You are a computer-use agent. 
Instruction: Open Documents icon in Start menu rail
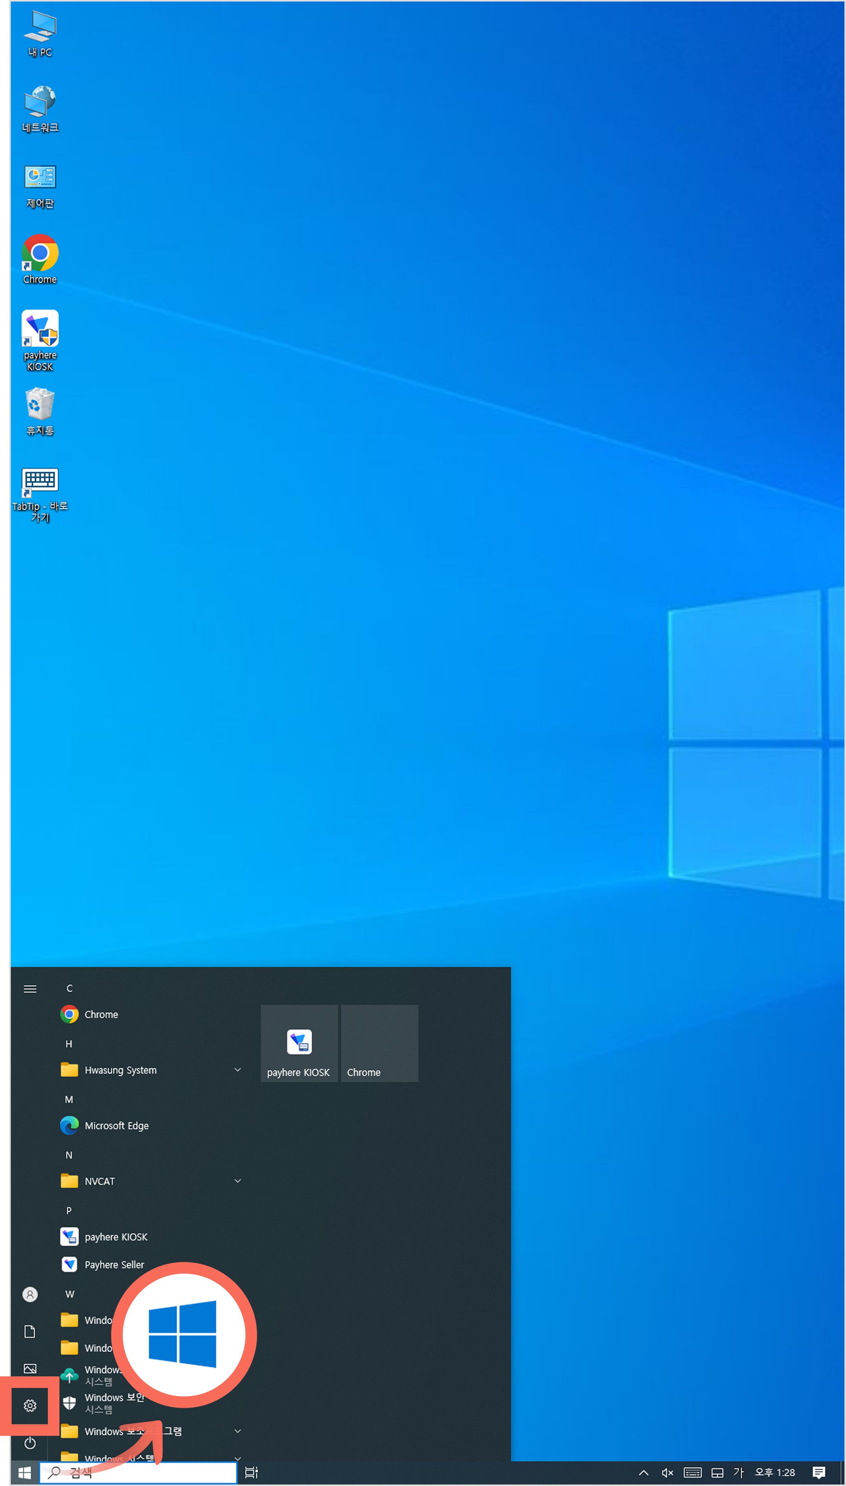tap(30, 1331)
